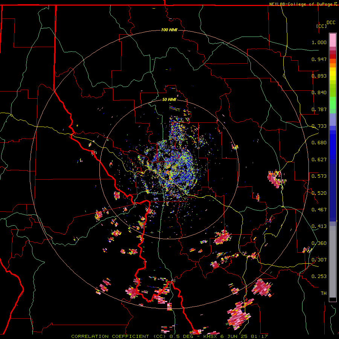The width and height of the screenshot is (339, 339).
Task: Click the 1.000 value on the color scale
Action: click(x=319, y=42)
